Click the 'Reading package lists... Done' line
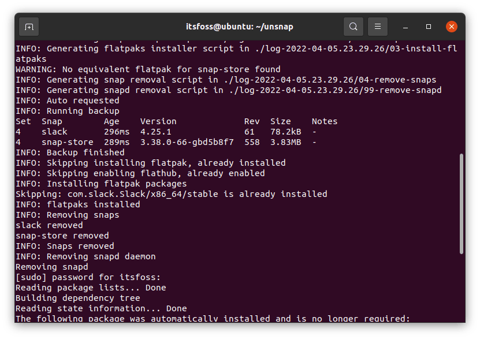This screenshot has width=480, height=339. click(x=91, y=288)
